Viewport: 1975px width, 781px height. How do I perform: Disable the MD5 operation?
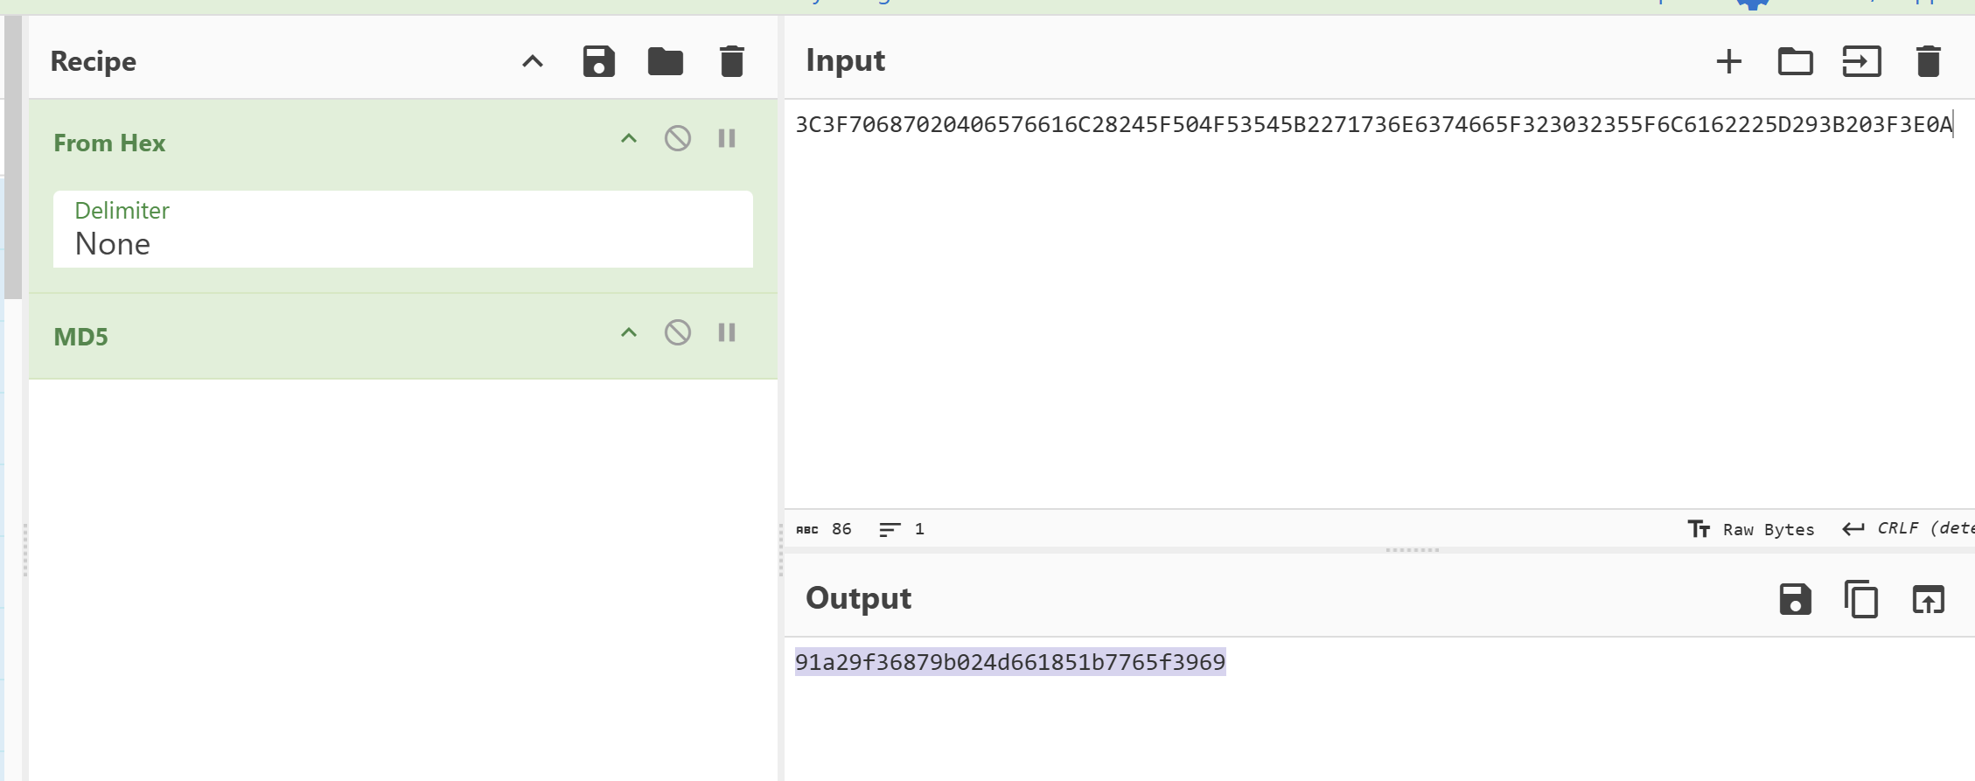(677, 333)
